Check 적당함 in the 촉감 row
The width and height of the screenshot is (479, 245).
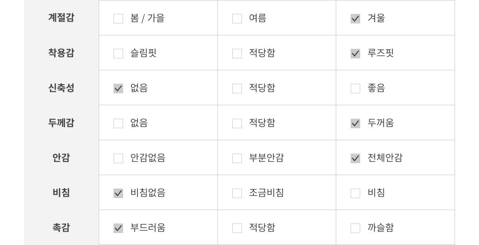(237, 228)
